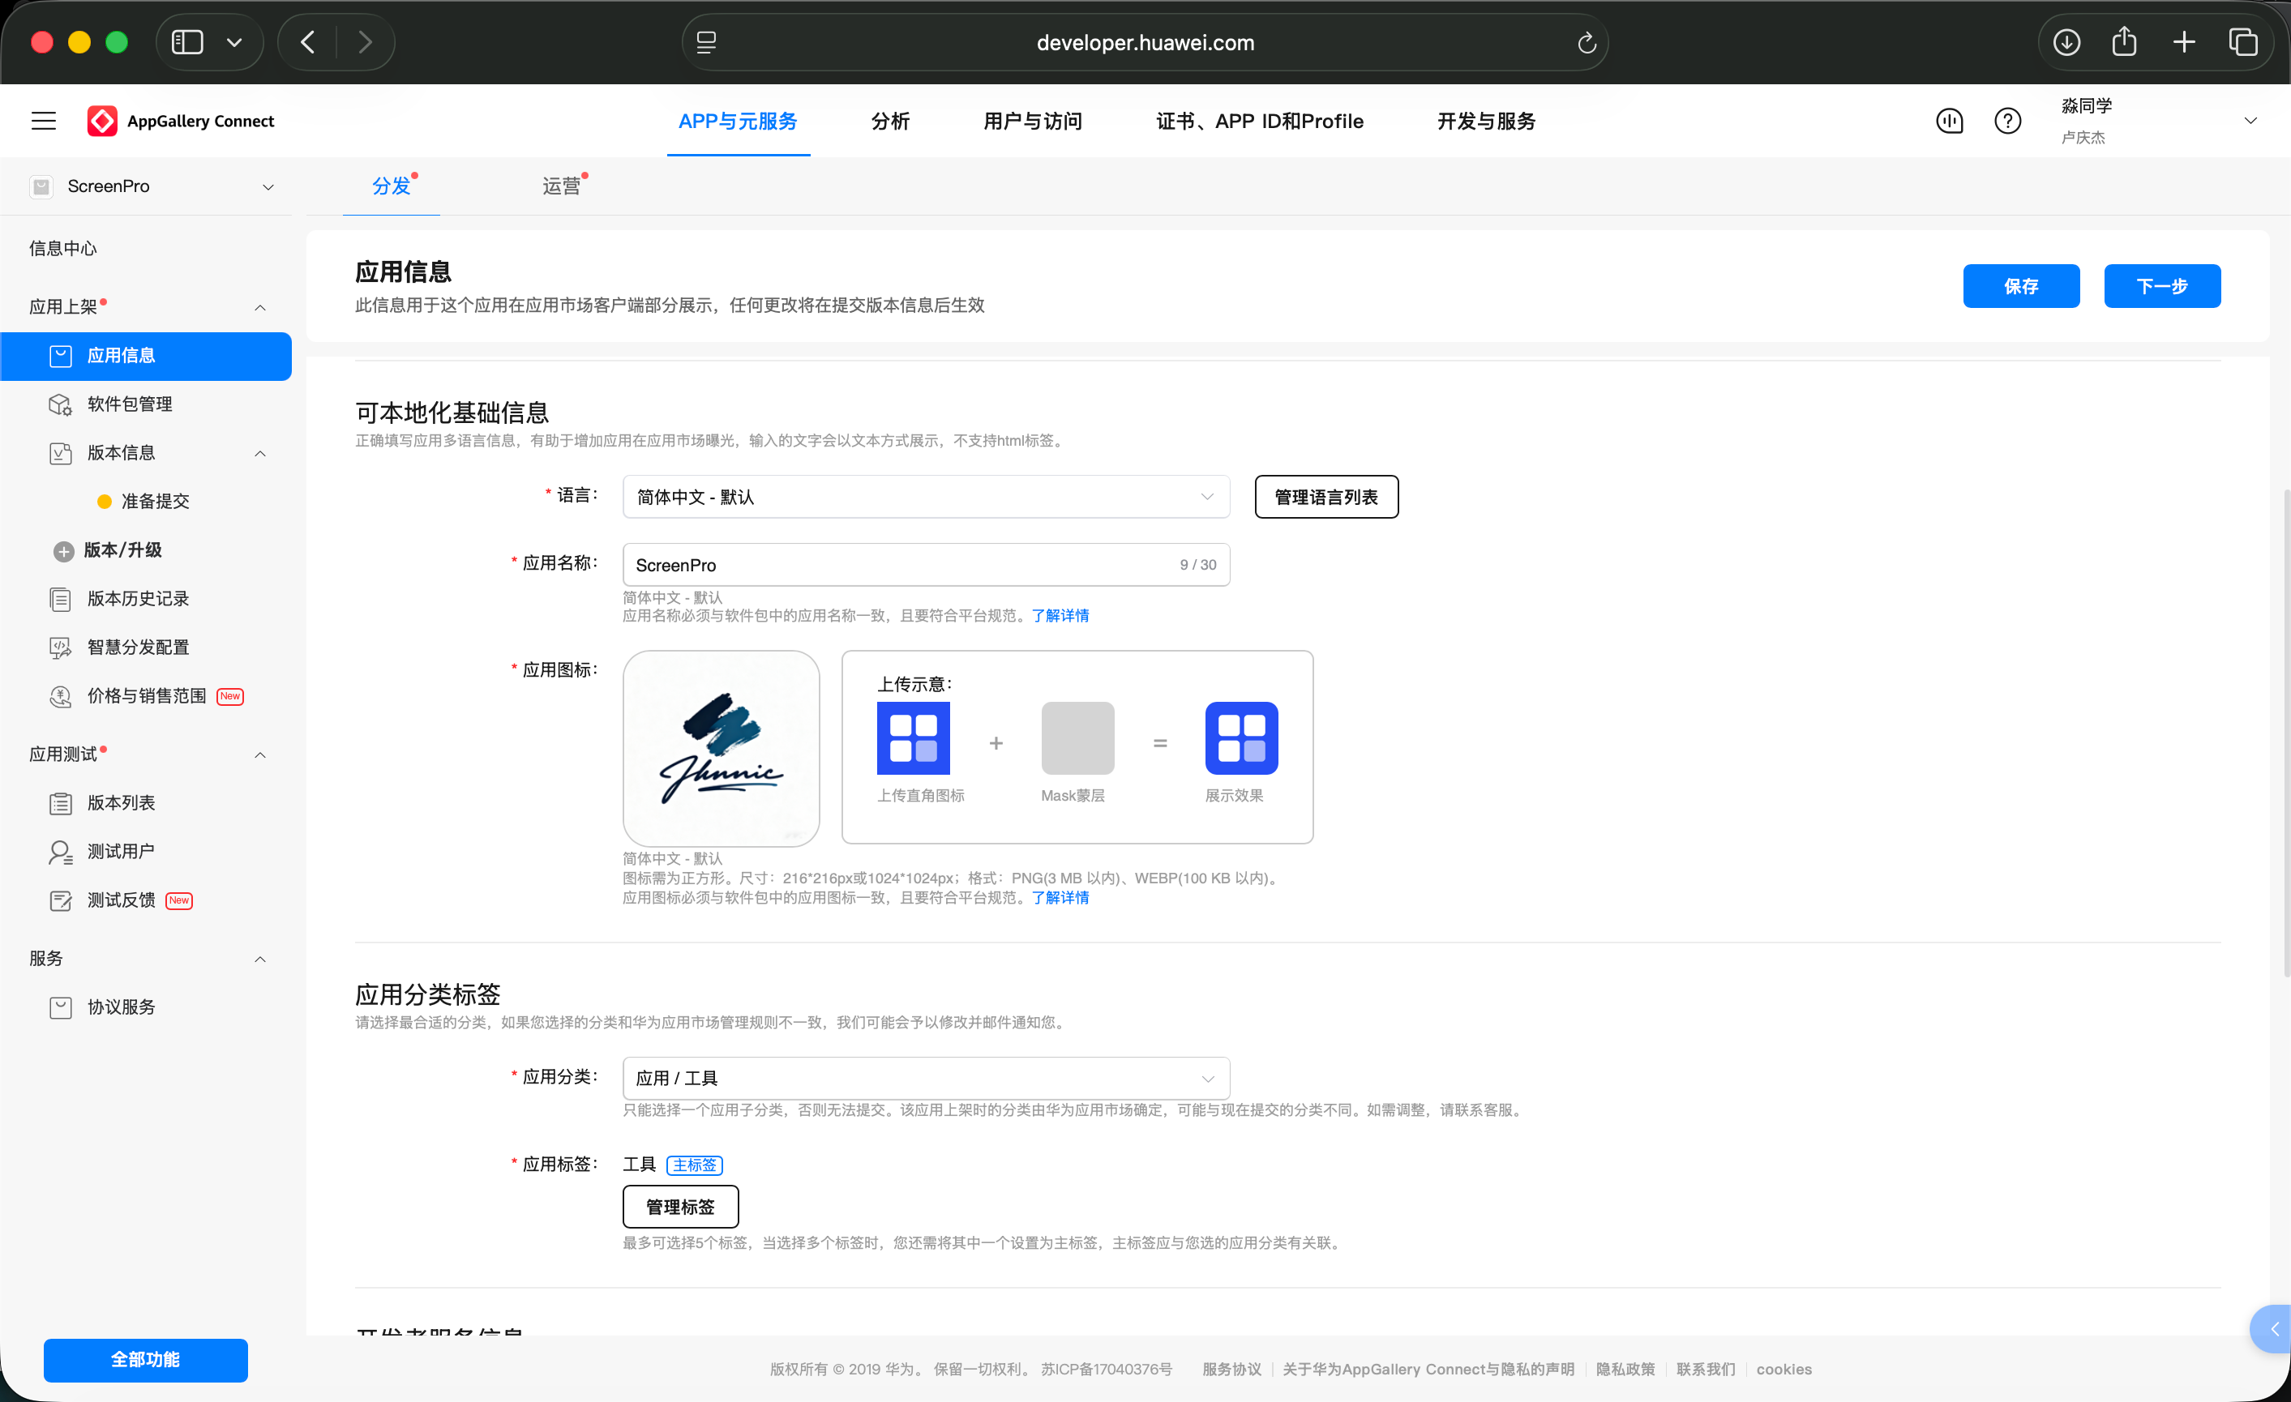Click the 测试反馈 feedback icon

(x=61, y=900)
